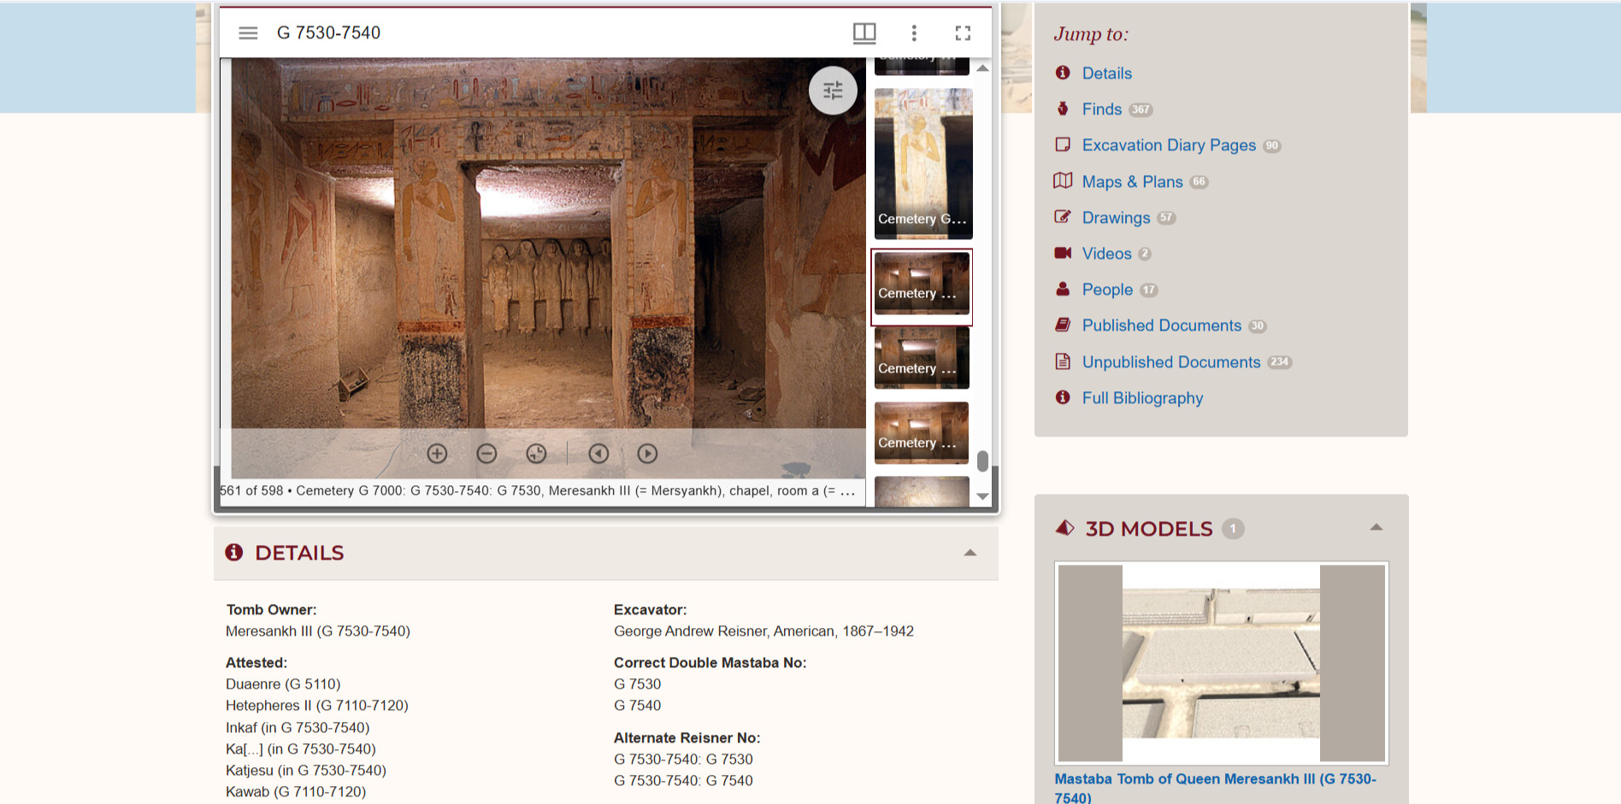Click the person icon beside People
This screenshot has width=1621, height=804.
(x=1063, y=289)
